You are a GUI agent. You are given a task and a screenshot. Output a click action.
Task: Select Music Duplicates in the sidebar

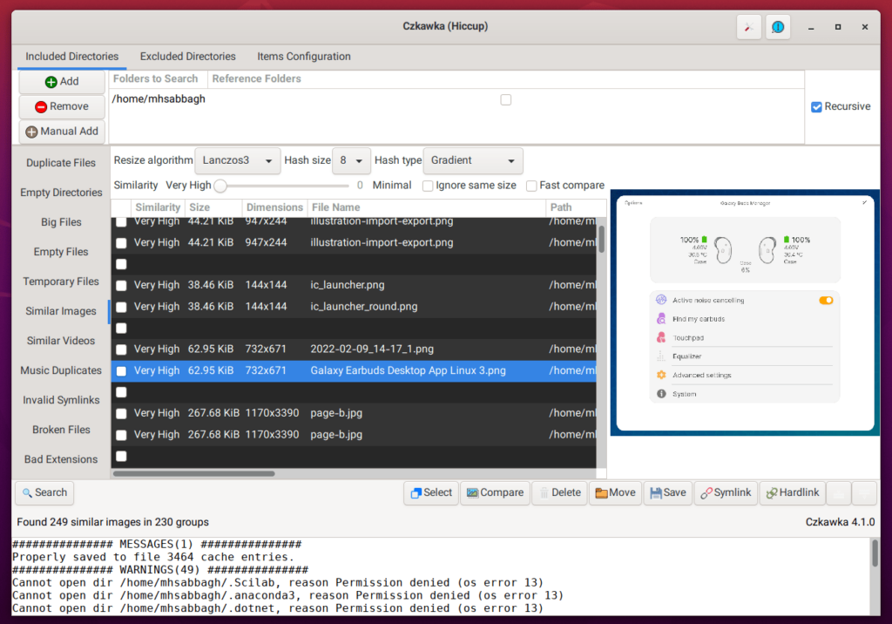tap(61, 370)
